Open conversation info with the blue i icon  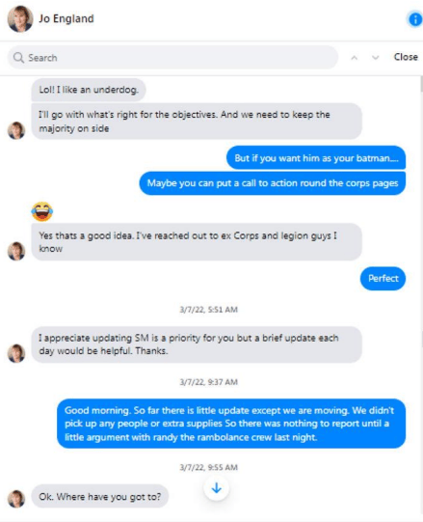(x=414, y=19)
